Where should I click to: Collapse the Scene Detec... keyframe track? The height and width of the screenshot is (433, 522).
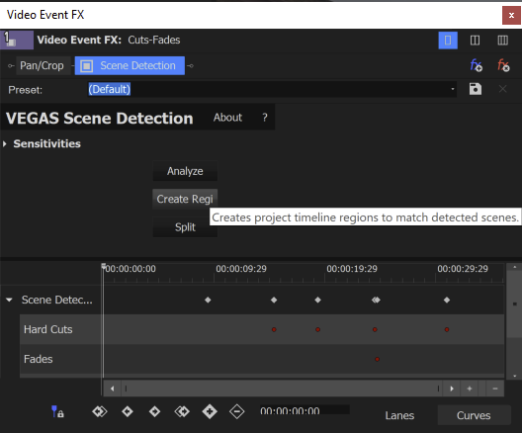[x=9, y=300]
